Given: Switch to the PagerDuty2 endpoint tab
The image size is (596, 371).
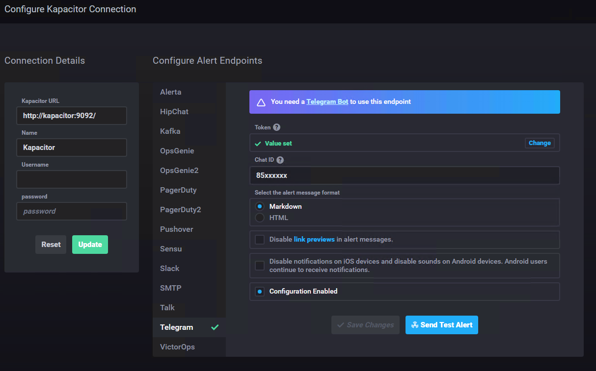Looking at the screenshot, I should click(180, 210).
